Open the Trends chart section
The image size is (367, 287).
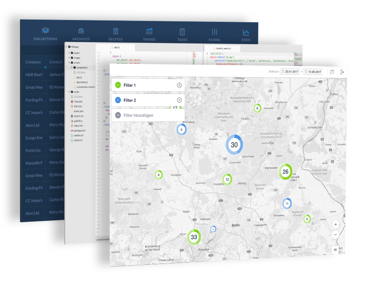click(149, 34)
